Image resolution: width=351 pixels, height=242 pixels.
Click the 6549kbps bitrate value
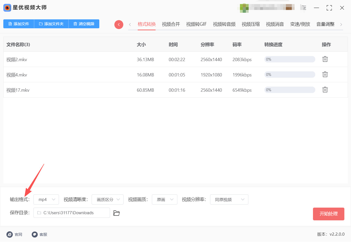click(242, 90)
